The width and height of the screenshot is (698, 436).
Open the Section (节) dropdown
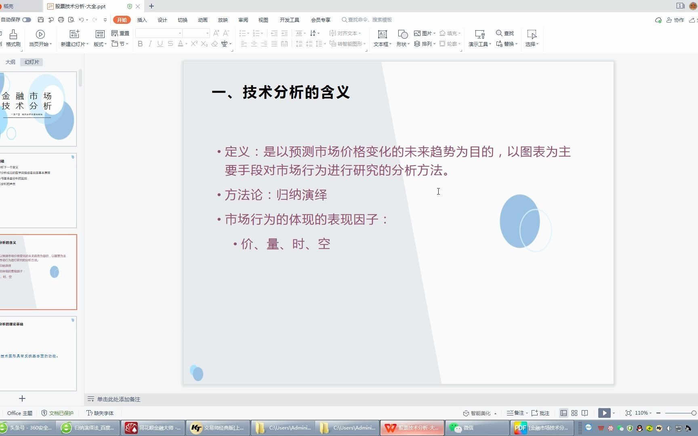(120, 44)
